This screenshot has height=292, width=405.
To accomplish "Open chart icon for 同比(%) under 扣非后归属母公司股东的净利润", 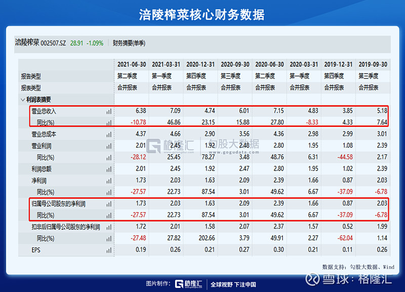I will click(x=109, y=239).
